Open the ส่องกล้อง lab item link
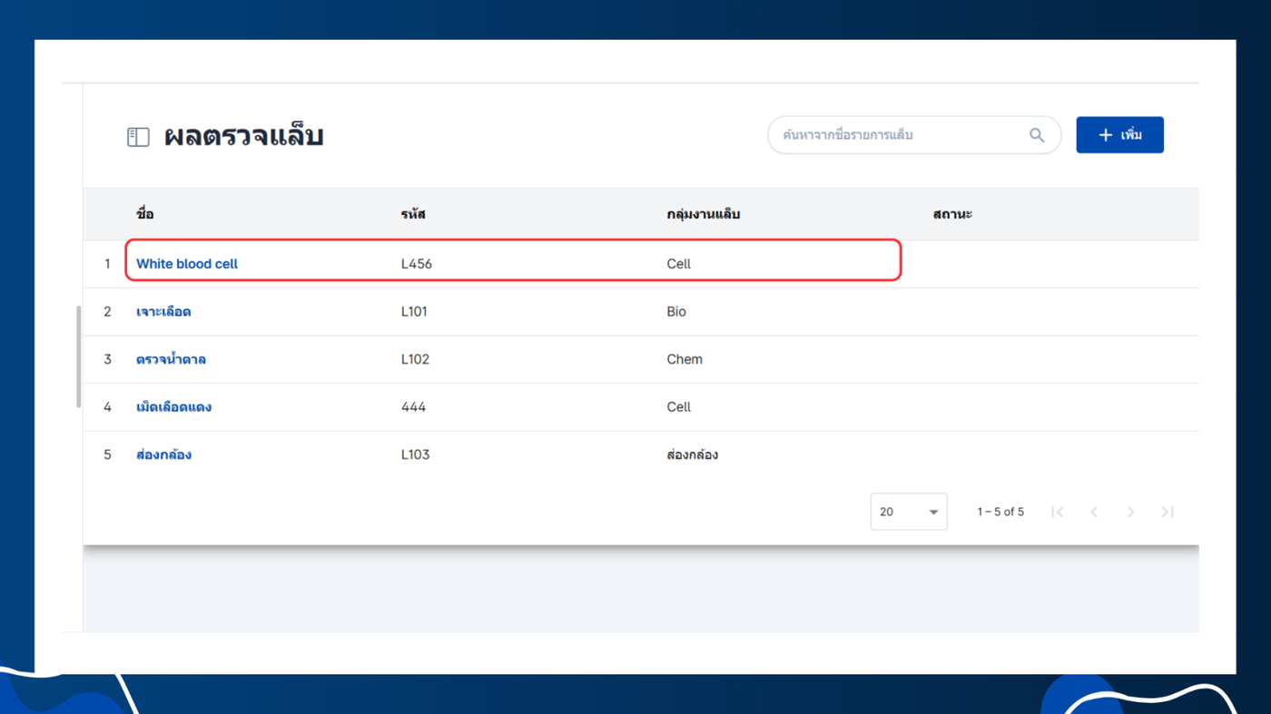 coord(163,455)
